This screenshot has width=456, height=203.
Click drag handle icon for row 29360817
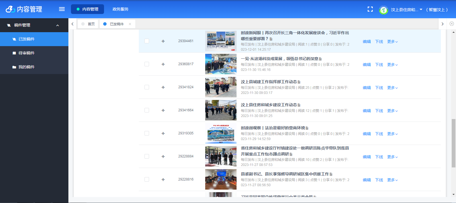pos(163,64)
